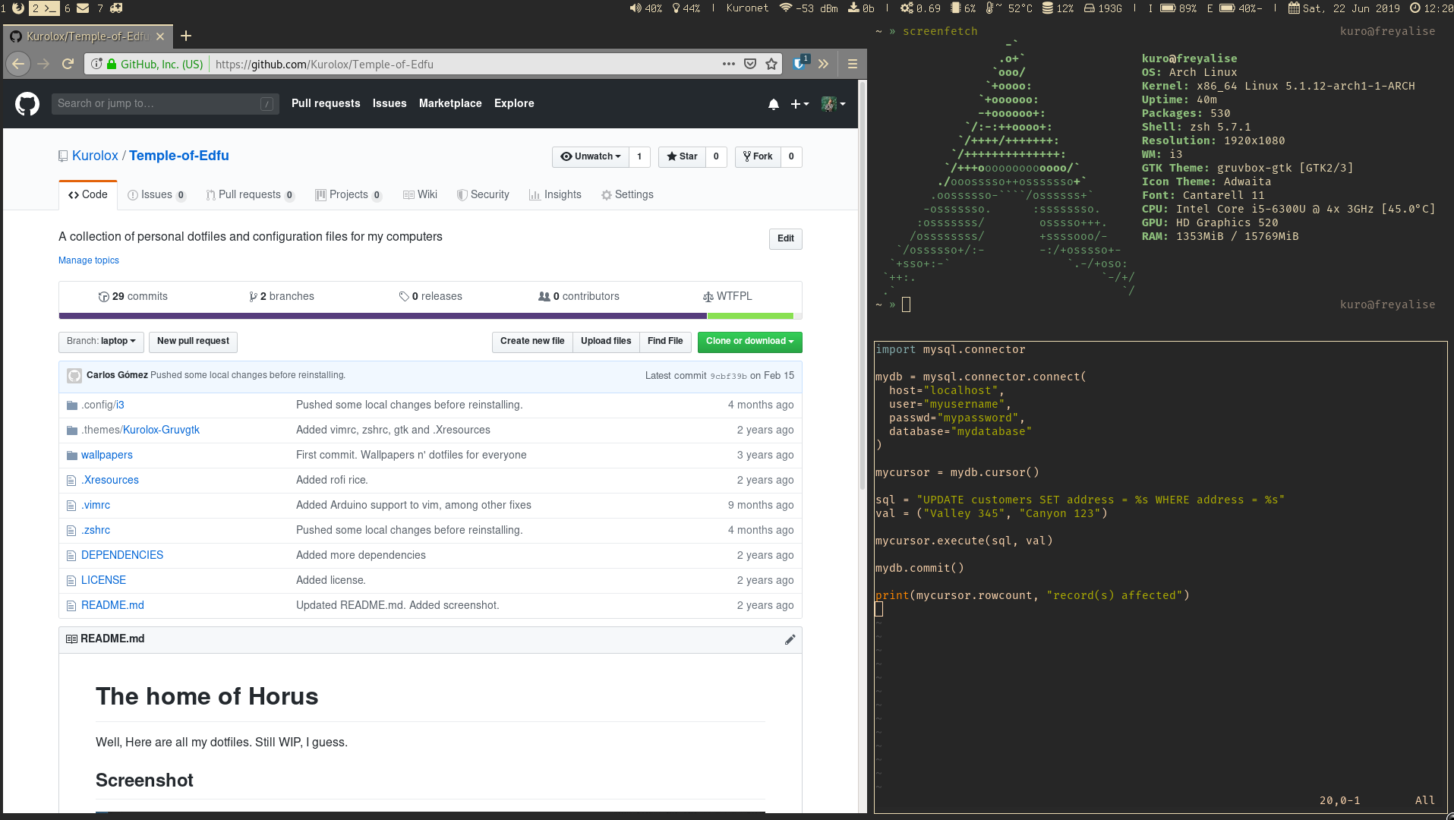Click the volume indicator in status bar
This screenshot has width=1454, height=820.
pyautogui.click(x=646, y=8)
